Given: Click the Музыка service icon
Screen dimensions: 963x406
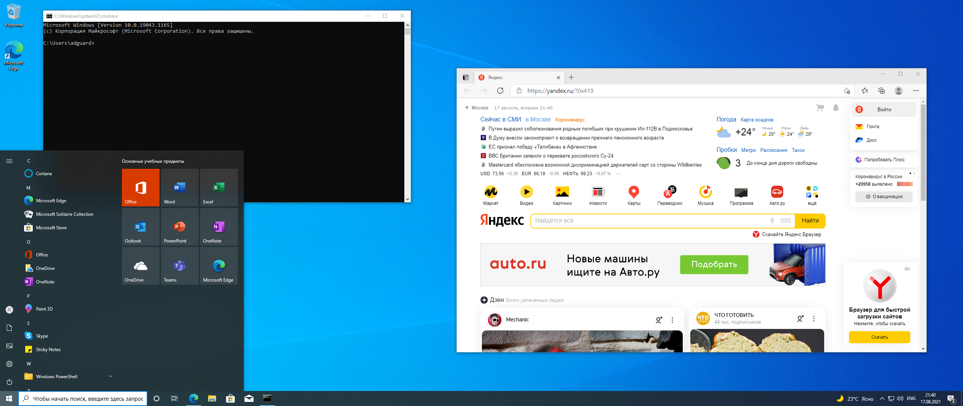Looking at the screenshot, I should point(705,192).
